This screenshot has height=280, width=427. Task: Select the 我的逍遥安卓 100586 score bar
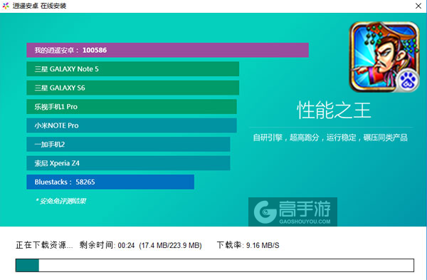pyautogui.click(x=167, y=50)
